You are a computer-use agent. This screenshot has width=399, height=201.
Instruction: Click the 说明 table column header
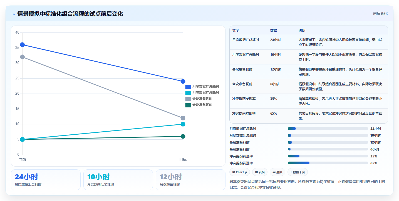click(302, 31)
